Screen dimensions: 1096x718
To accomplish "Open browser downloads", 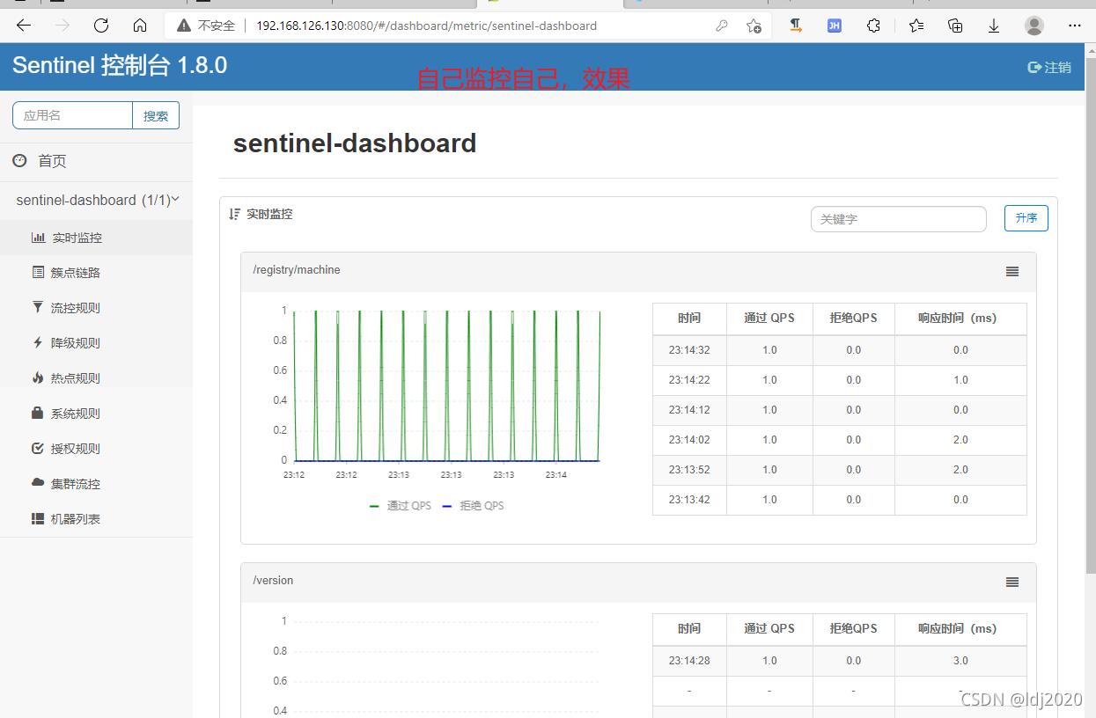I will [x=994, y=26].
